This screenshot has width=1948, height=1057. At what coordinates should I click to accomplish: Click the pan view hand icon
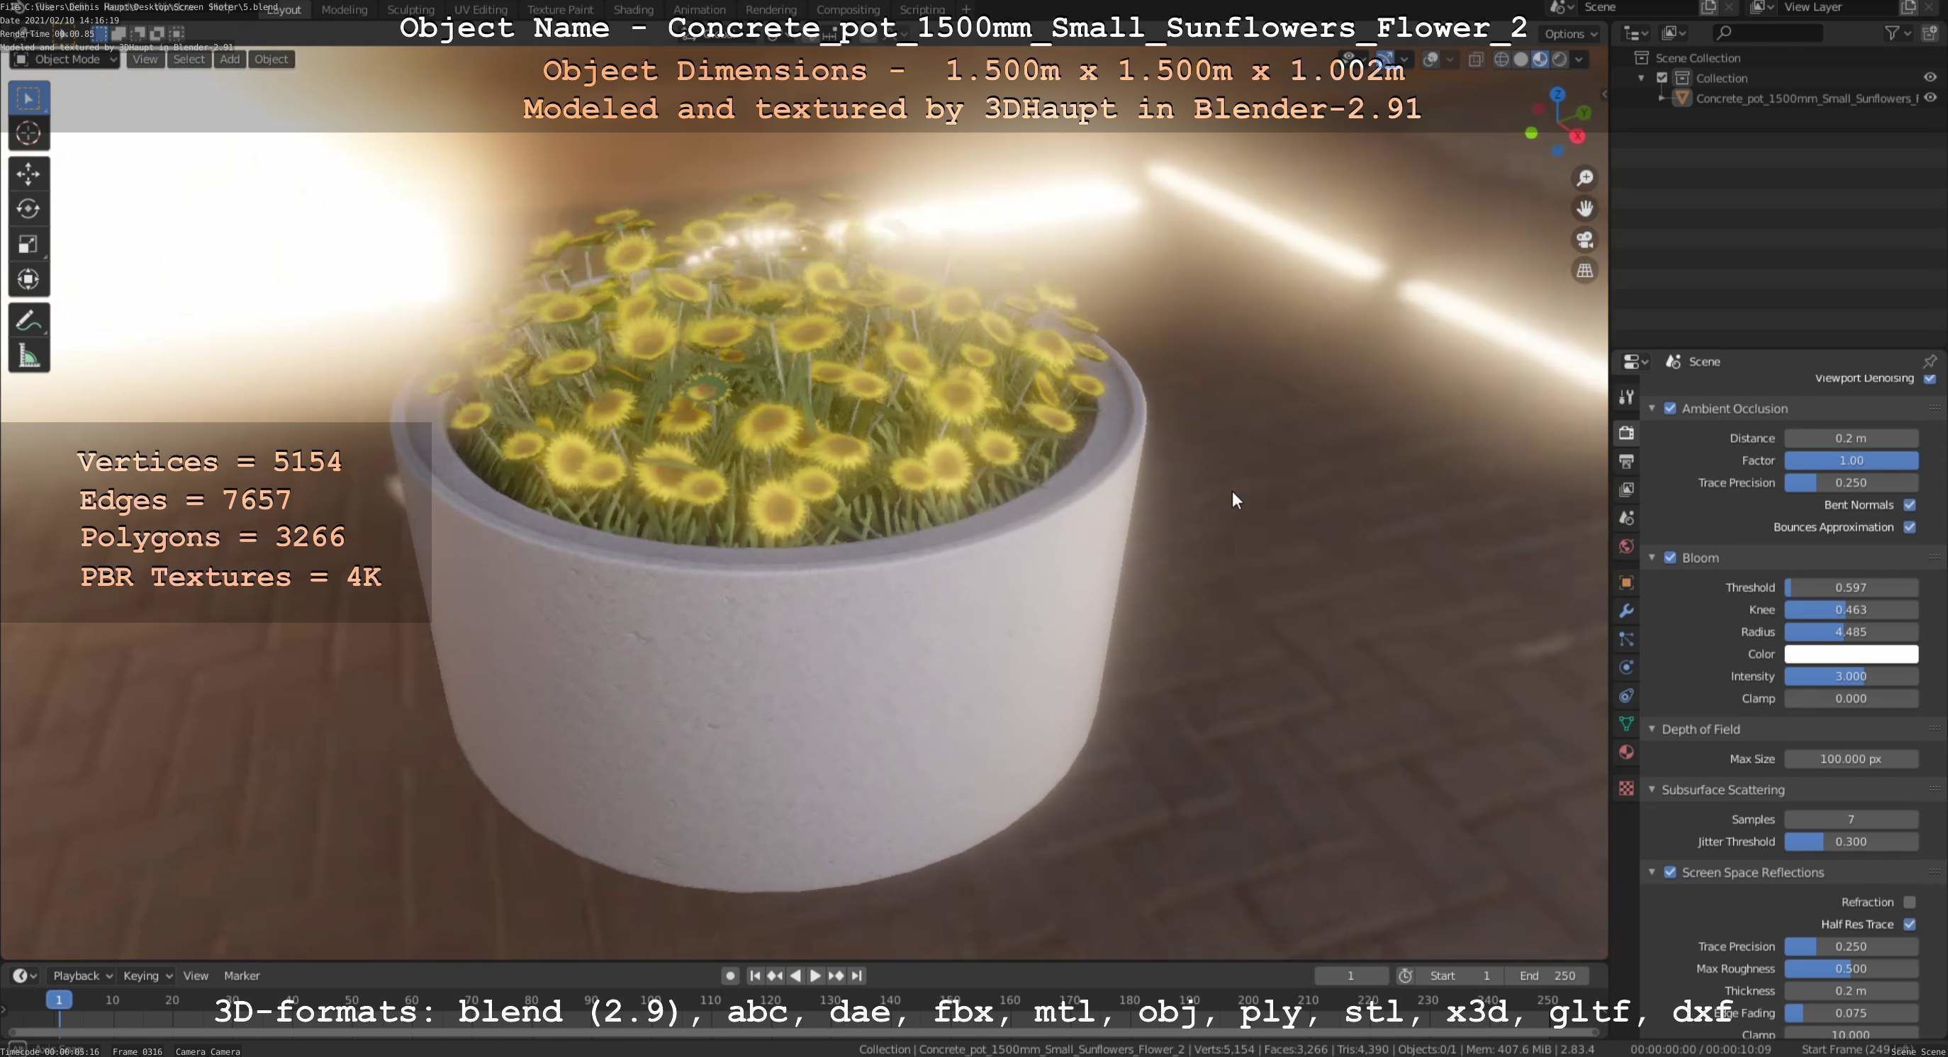click(x=1585, y=208)
